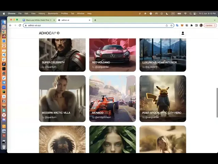Open the Trash in the dock
The image size is (218, 164).
coord(4,147)
